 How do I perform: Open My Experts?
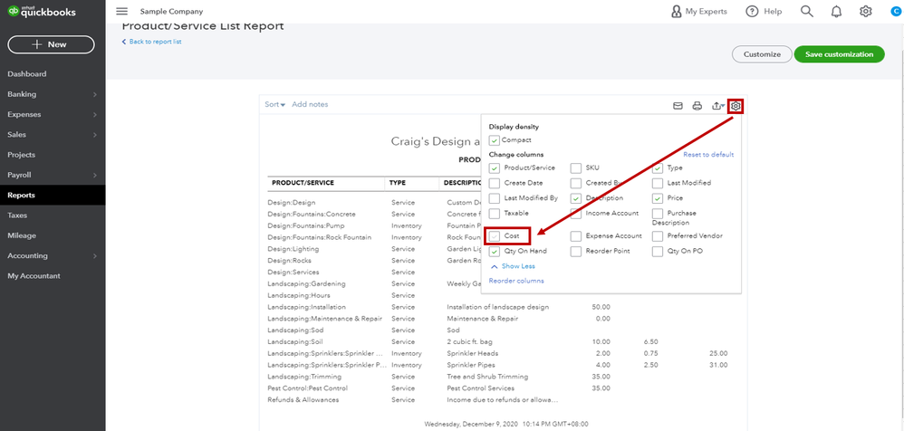[699, 12]
